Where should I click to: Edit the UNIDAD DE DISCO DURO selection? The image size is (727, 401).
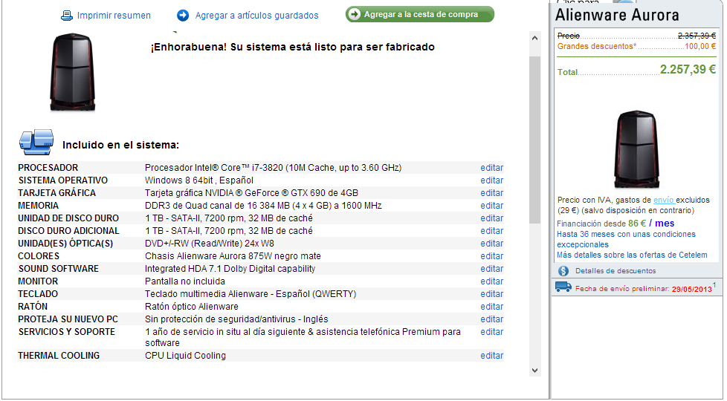492,218
